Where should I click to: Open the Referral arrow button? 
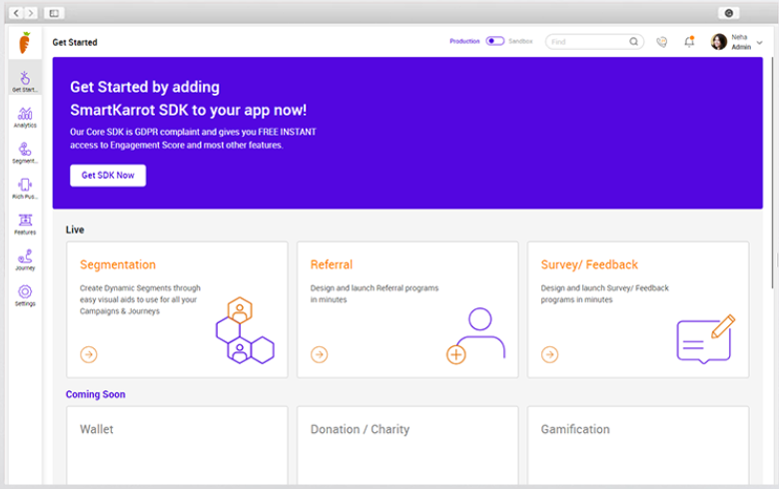pos(319,354)
